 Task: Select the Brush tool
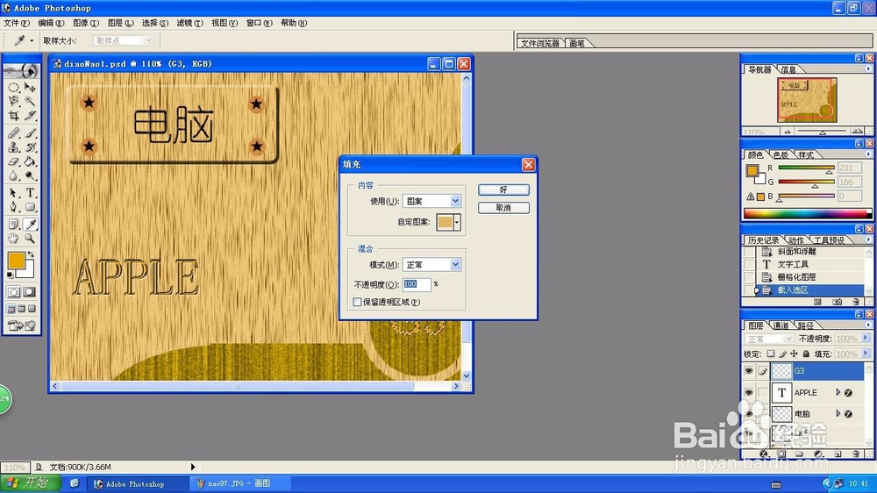[30, 133]
